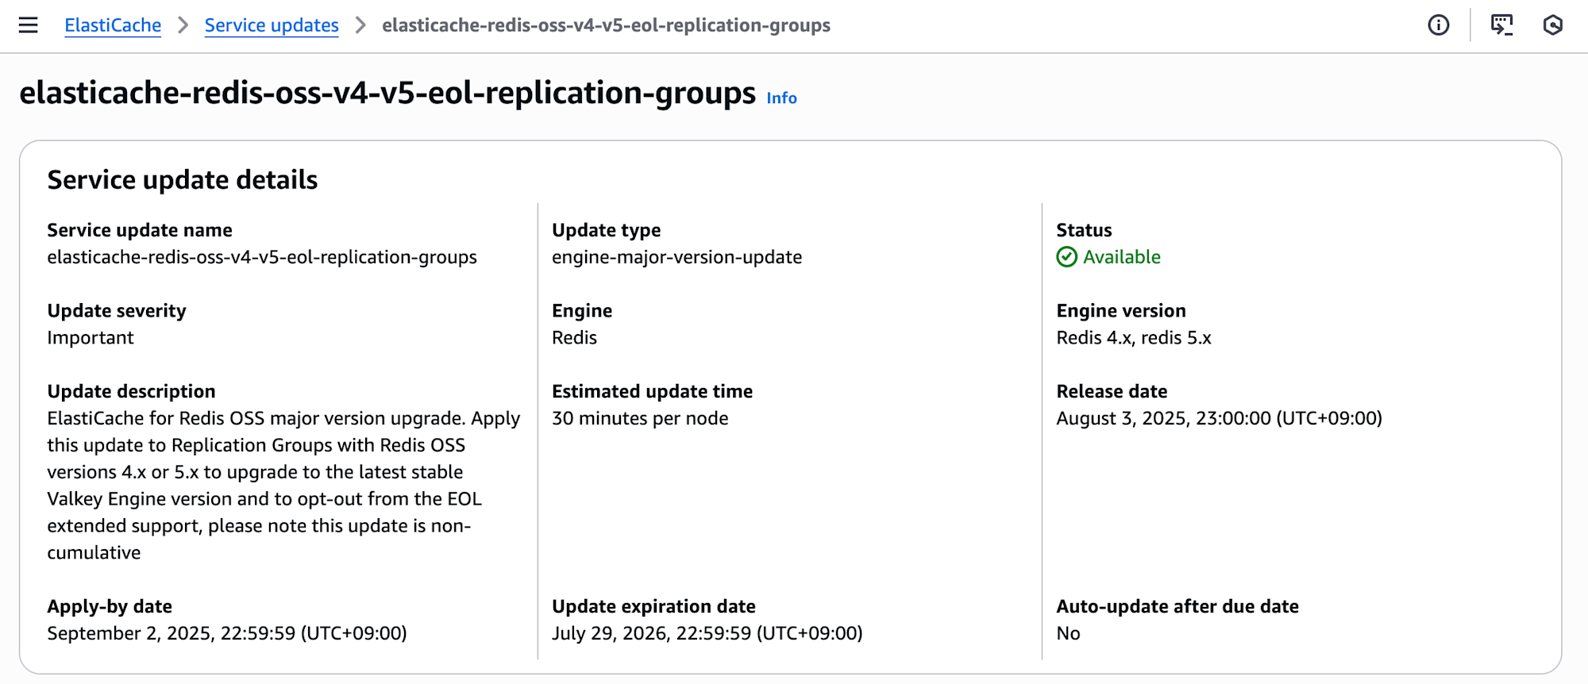Viewport: 1588px width, 684px height.
Task: Launch the CloudShell terminal icon
Action: [1501, 25]
